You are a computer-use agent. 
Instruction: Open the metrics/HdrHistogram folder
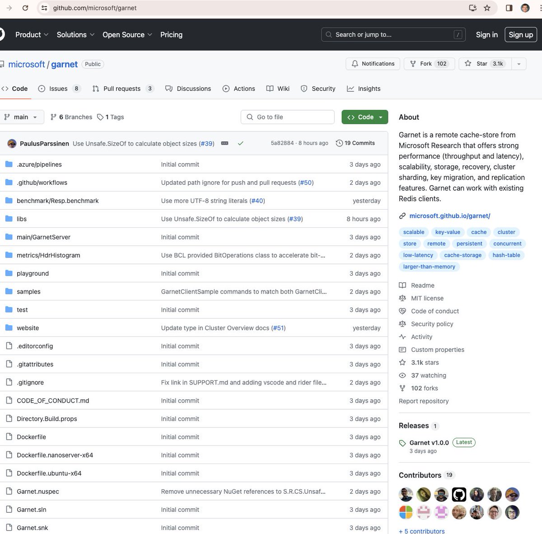[48, 255]
